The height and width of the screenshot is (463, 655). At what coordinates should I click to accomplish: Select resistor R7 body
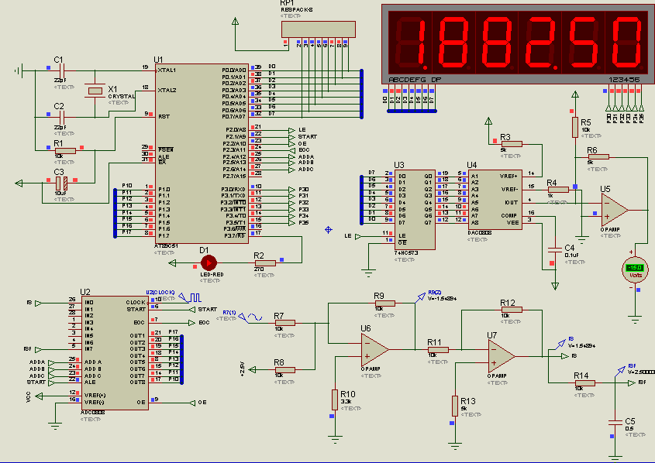tap(285, 323)
